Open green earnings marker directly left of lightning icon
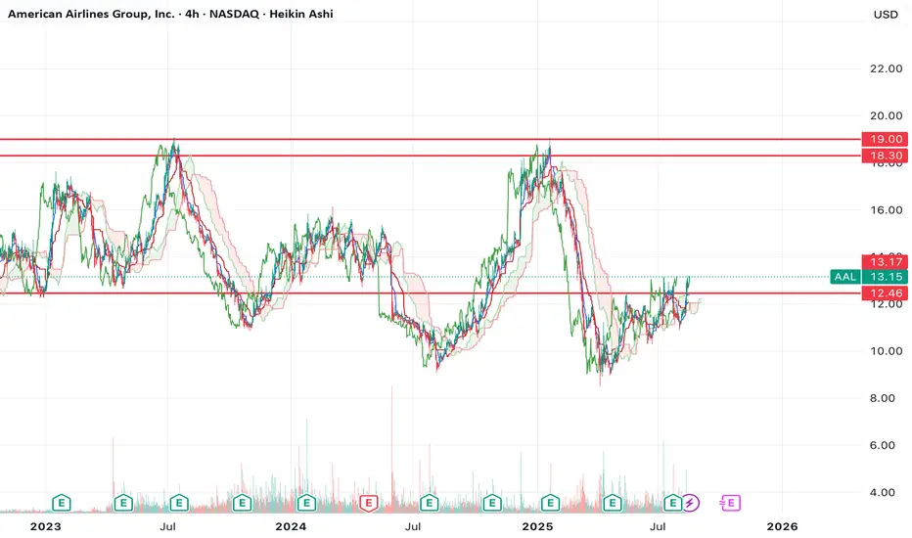Screen dimensions: 912x538 coord(673,503)
